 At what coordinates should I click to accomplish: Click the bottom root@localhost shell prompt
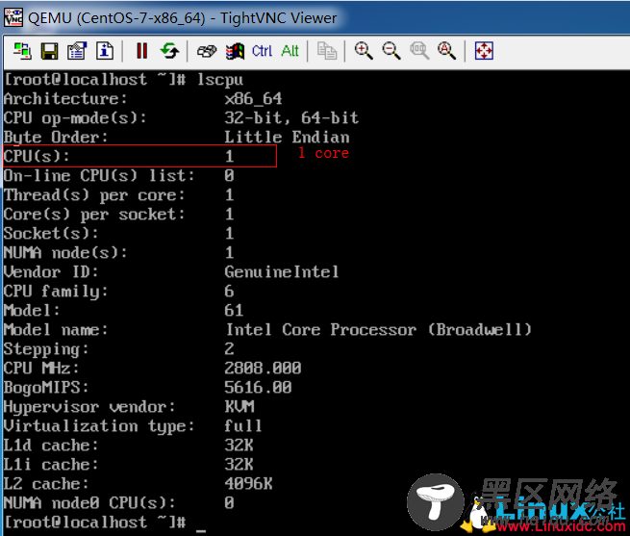click(x=95, y=522)
